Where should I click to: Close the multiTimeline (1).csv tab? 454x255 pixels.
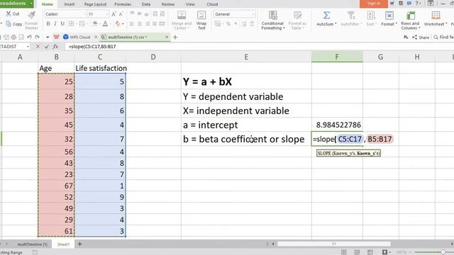coord(167,37)
